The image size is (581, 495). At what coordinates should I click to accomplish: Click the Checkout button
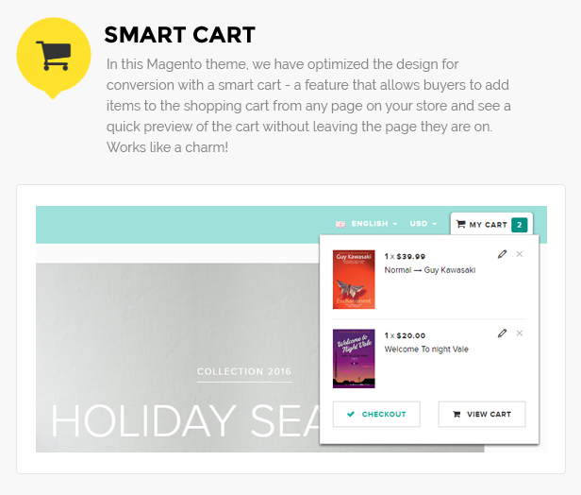tap(376, 414)
